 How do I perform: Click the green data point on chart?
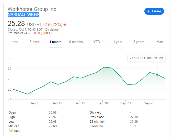tap(157, 75)
